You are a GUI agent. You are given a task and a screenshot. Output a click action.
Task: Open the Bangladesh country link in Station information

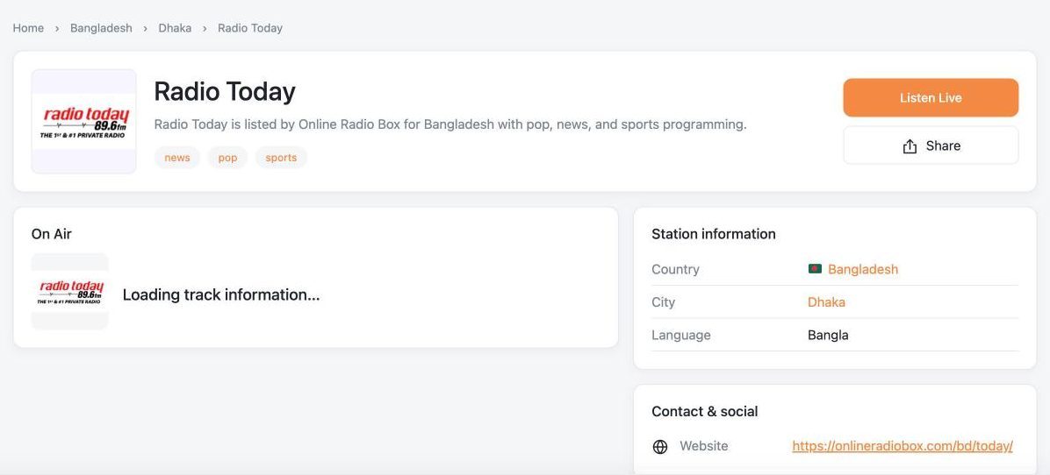(863, 269)
